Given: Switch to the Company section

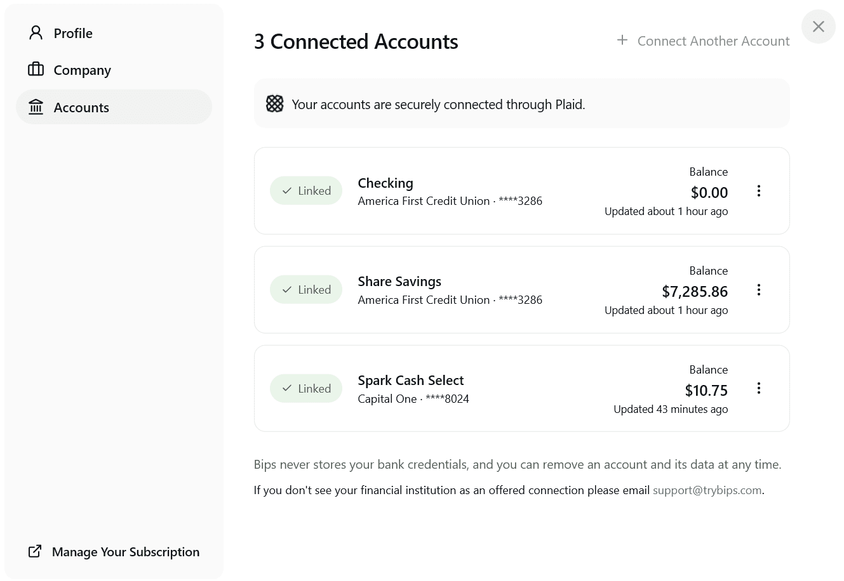Looking at the screenshot, I should coord(82,70).
